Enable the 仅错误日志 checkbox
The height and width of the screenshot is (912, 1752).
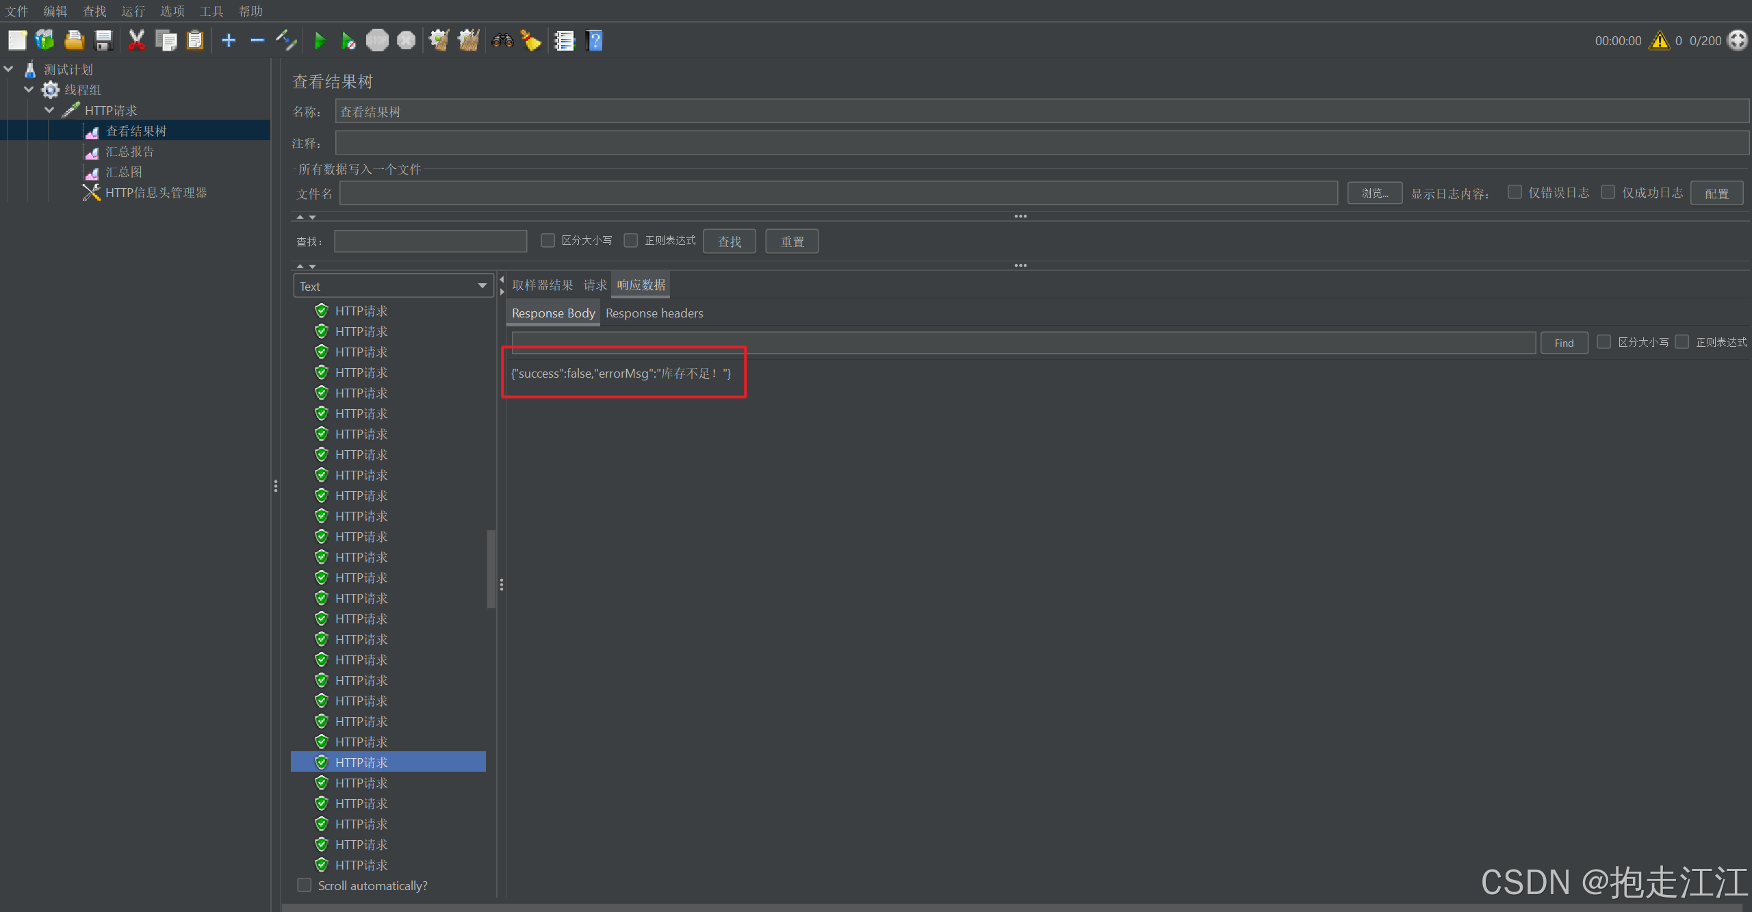(x=1515, y=192)
